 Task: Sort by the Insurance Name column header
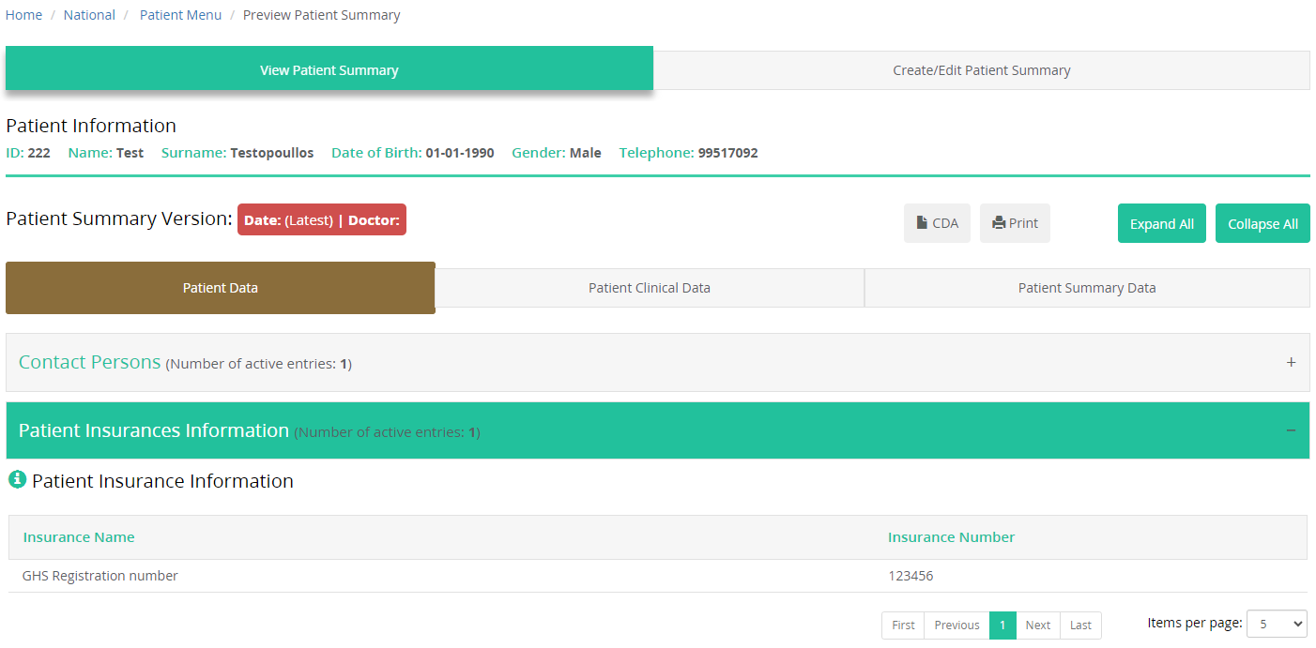79,537
